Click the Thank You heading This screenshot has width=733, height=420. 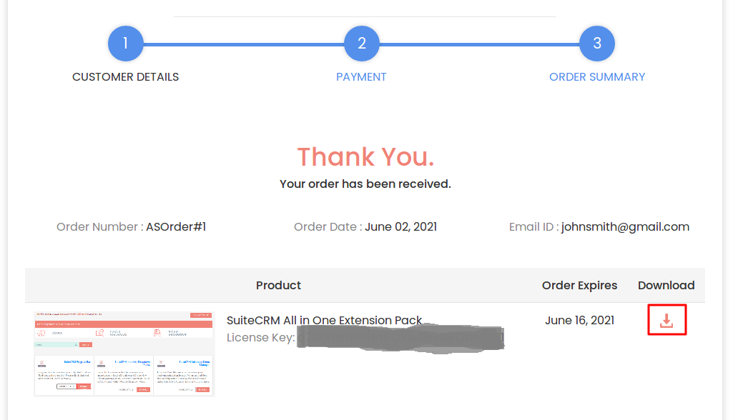coord(365,156)
